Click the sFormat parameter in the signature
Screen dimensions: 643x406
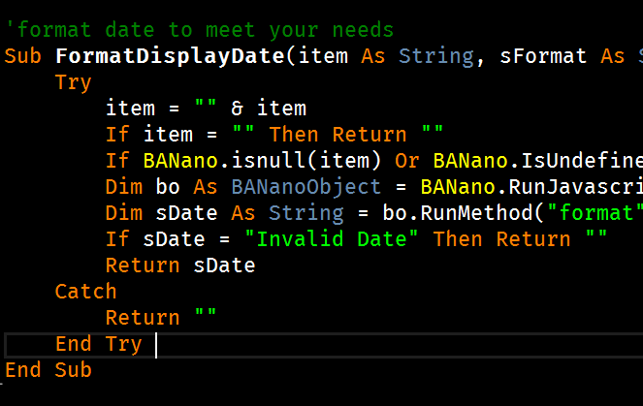tap(543, 55)
